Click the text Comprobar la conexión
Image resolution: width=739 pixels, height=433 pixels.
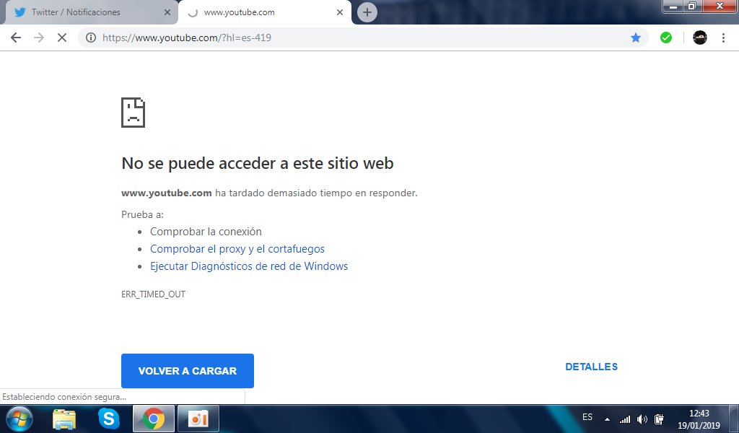point(206,232)
